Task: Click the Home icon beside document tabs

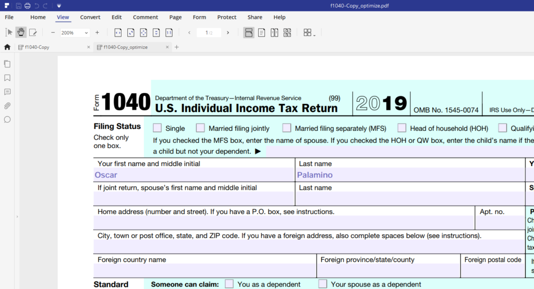Action: click(7, 47)
